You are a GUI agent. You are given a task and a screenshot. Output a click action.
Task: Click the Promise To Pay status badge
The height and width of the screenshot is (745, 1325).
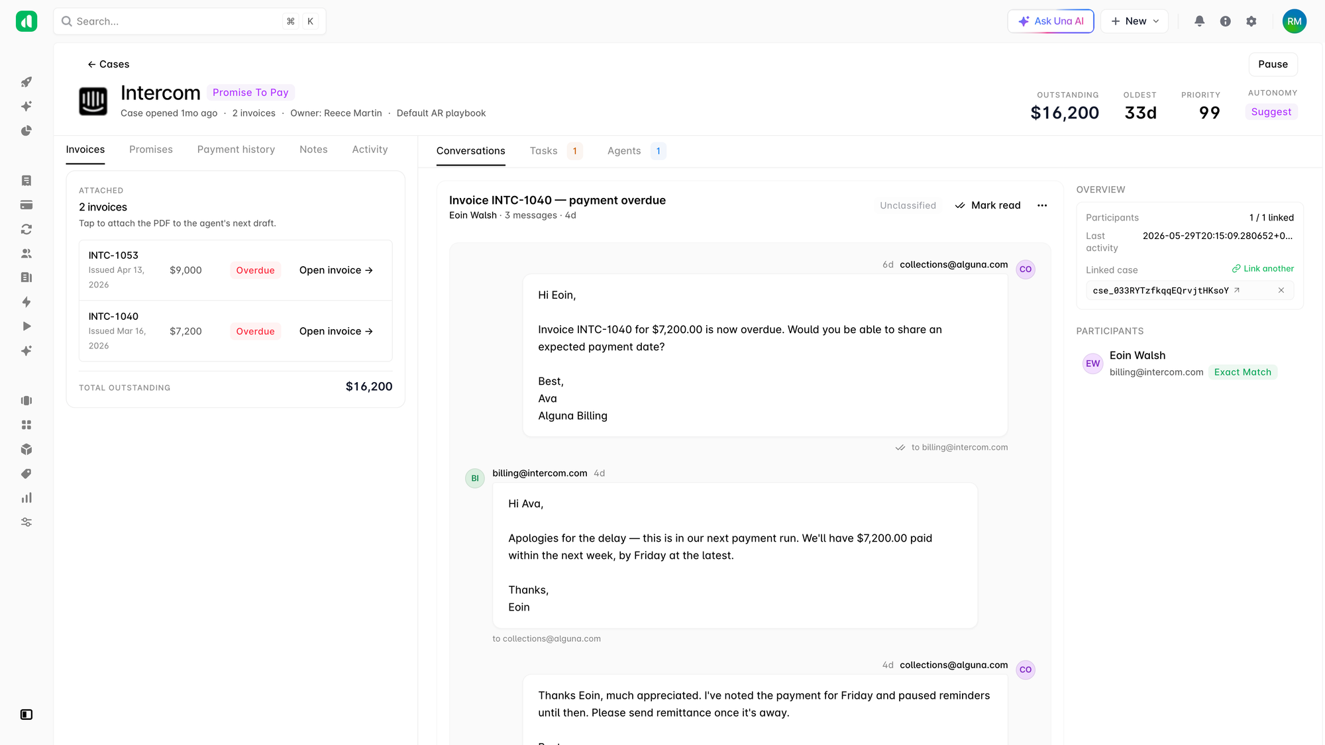(x=250, y=93)
